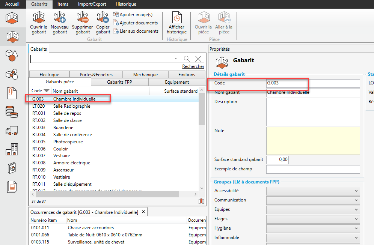Open the search box history dropdown arrow

click(176, 59)
